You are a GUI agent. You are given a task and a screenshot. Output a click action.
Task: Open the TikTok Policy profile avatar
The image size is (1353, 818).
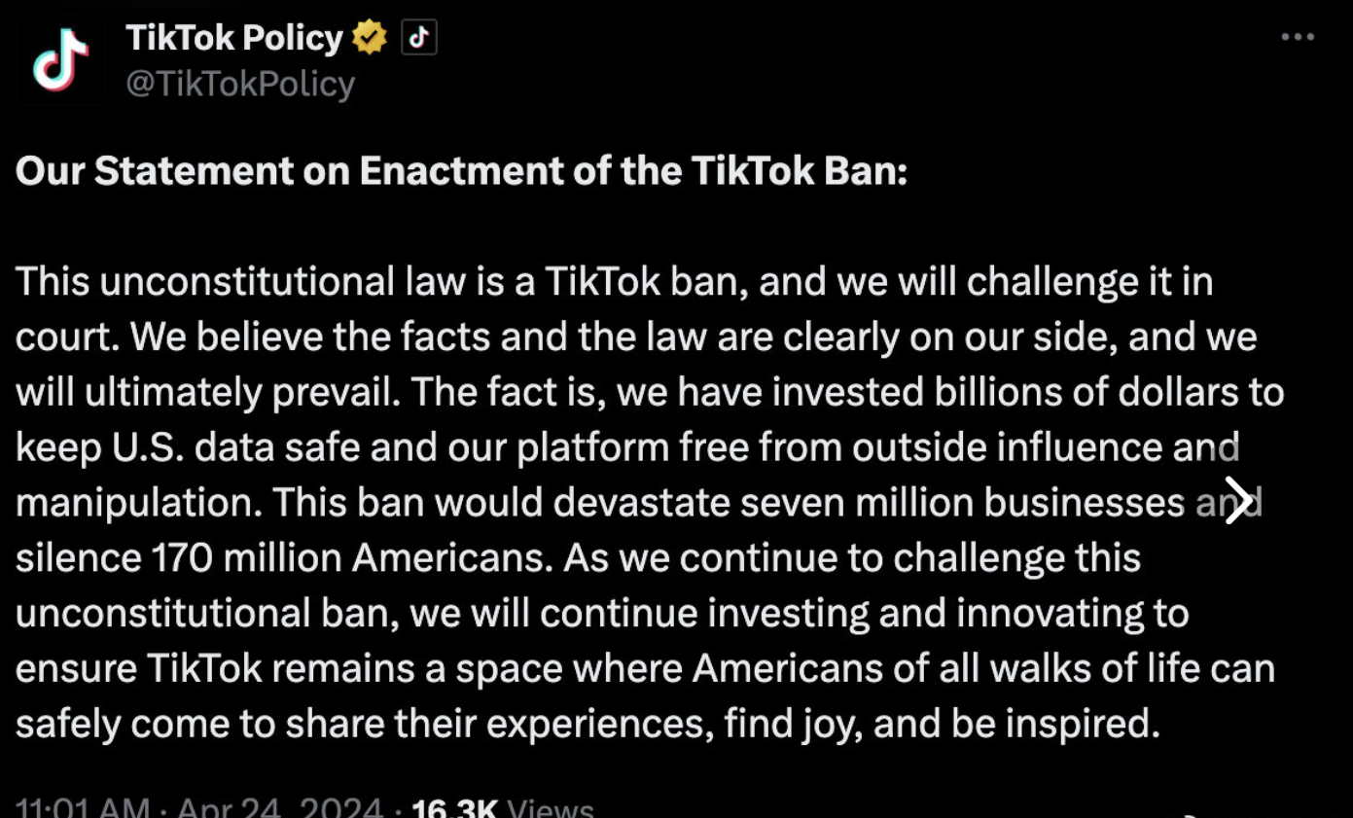tap(60, 60)
